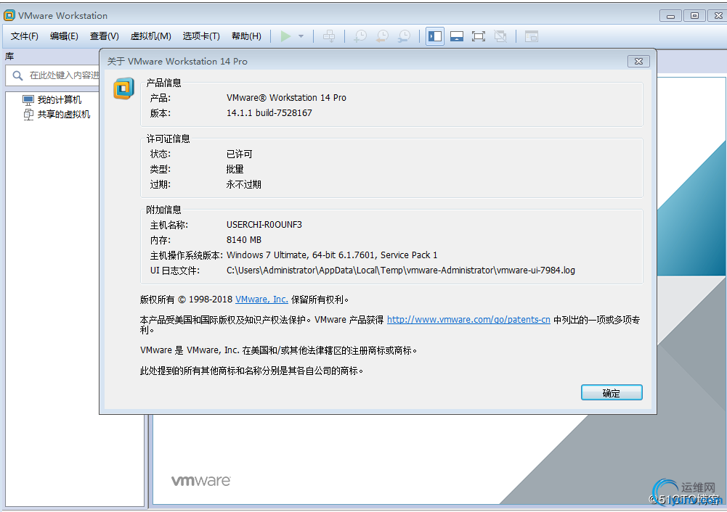This screenshot has width=727, height=512.
Task: Toggle the thumbnail bar view icon
Action: click(x=457, y=36)
